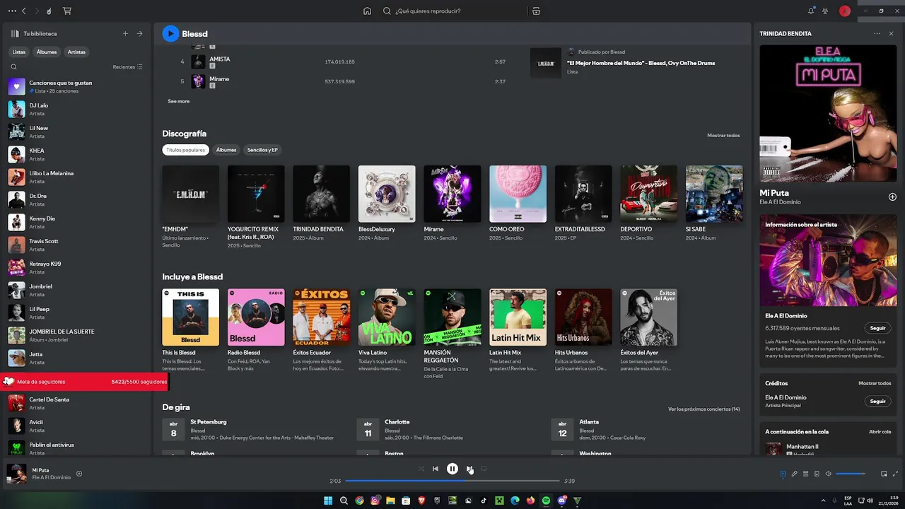Open the Browse icon in search bar
Image resolution: width=905 pixels, height=509 pixels.
(536, 11)
